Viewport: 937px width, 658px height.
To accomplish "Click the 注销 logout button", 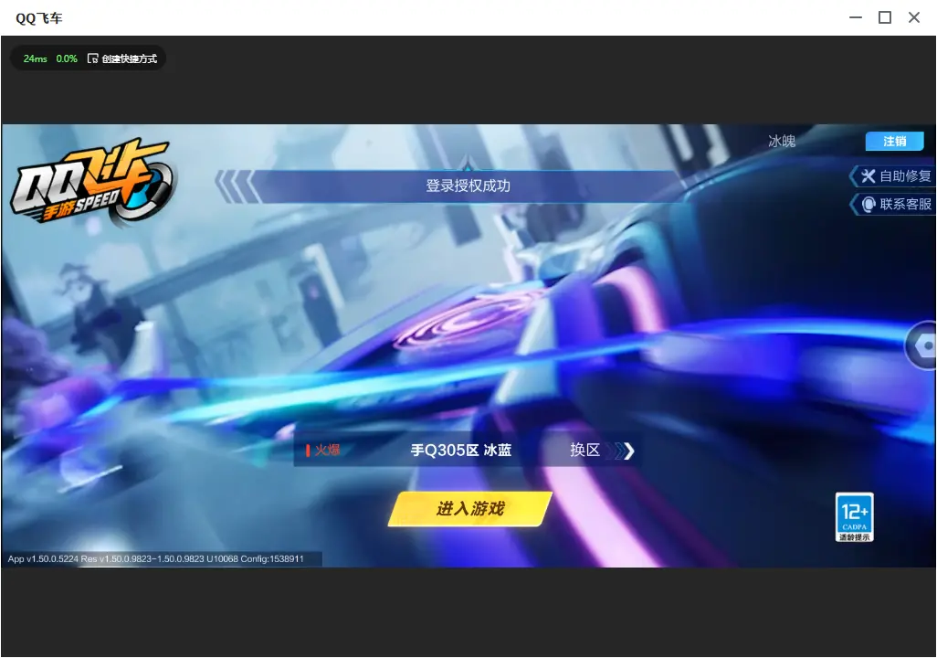I will [x=895, y=141].
